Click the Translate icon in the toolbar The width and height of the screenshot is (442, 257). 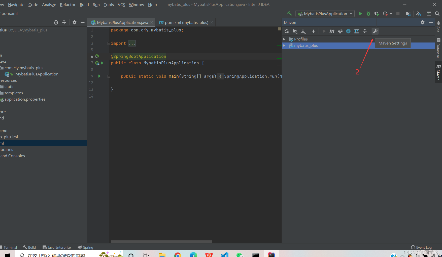coord(419,14)
